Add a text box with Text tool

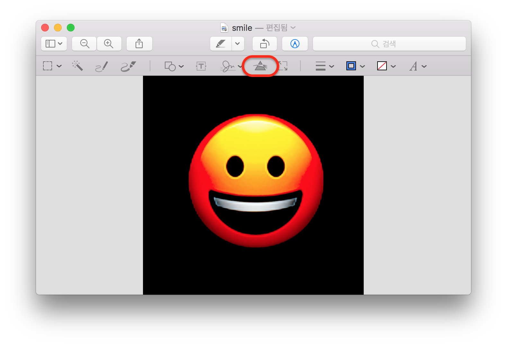click(201, 66)
